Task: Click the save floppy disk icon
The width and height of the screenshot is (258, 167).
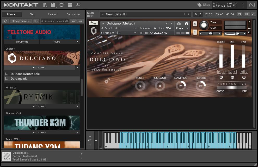Action: (x=53, y=5)
